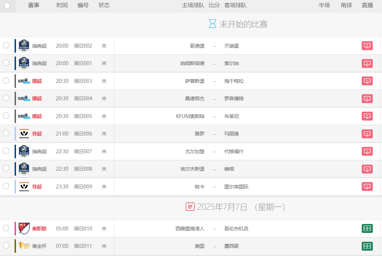Open 美职联 league link
Image resolution: width=382 pixels, height=256 pixels.
point(39,229)
